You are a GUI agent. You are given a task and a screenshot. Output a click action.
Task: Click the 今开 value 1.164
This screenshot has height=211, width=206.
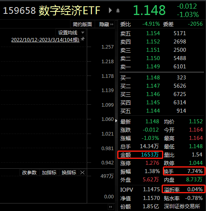pyautogui.click(x=196, y=130)
